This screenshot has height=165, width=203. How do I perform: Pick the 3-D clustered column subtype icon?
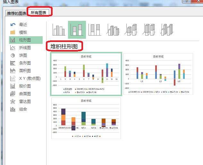pos(113,30)
